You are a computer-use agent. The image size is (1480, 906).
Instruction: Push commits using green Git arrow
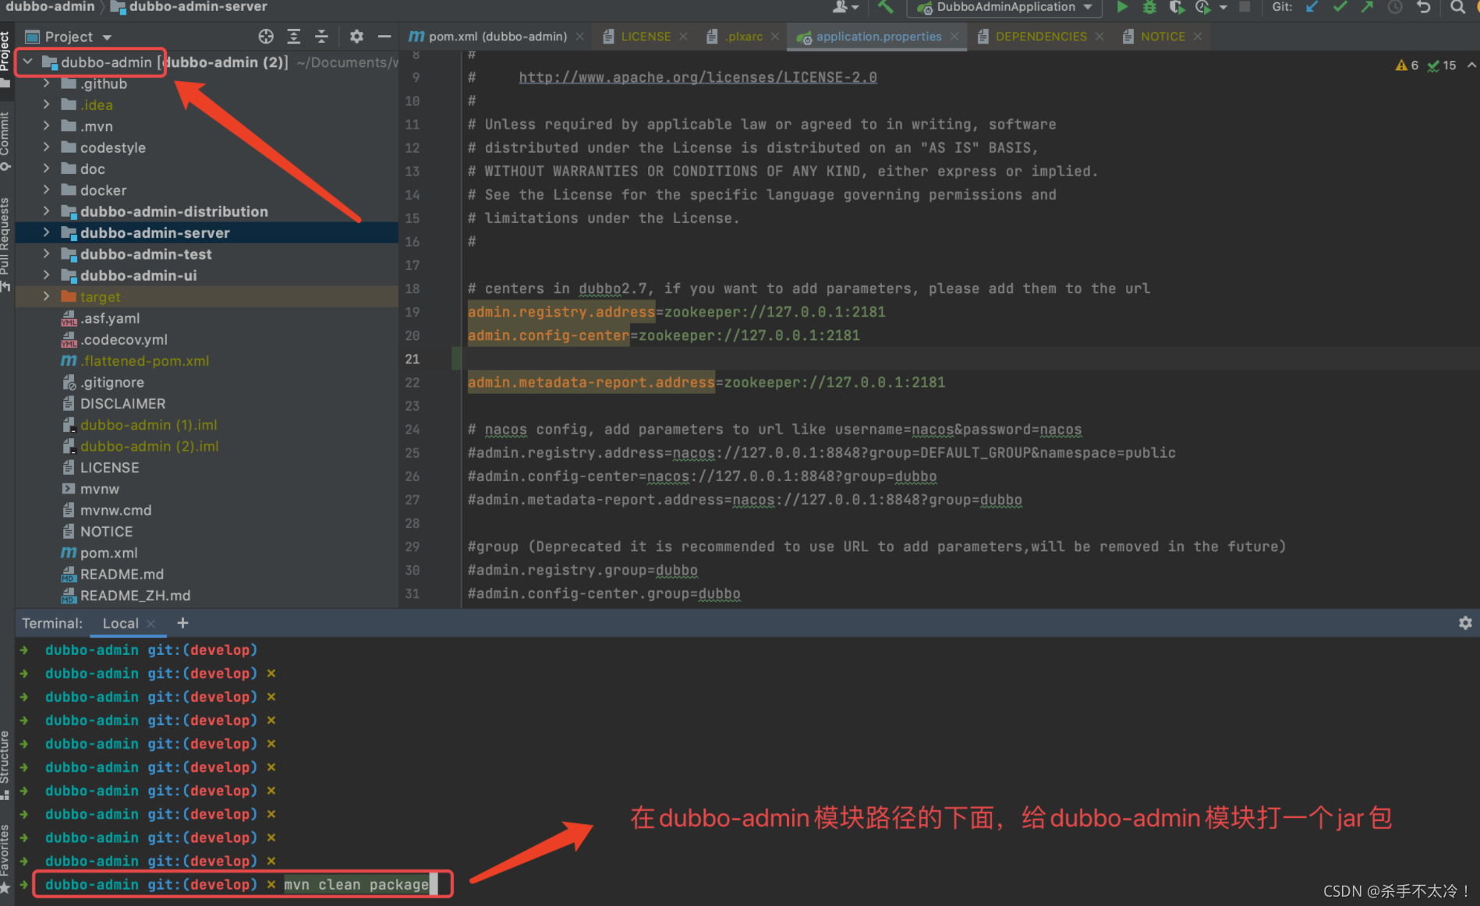[1367, 7]
